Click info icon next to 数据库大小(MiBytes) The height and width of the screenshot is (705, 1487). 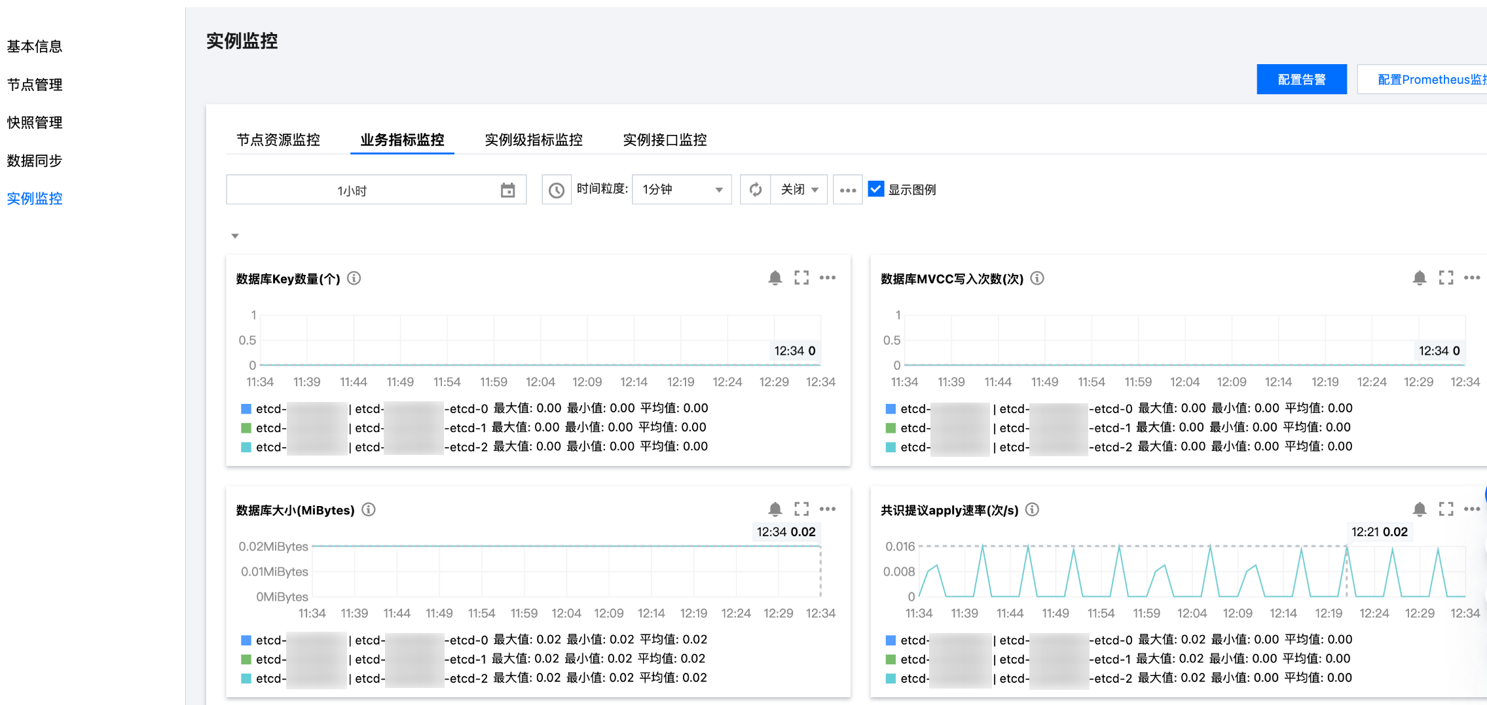pyautogui.click(x=369, y=510)
